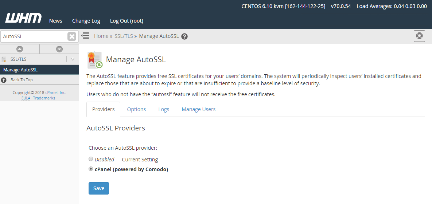
Task: Click the Manage AutoSSL certificate icon
Action: [x=95, y=60]
